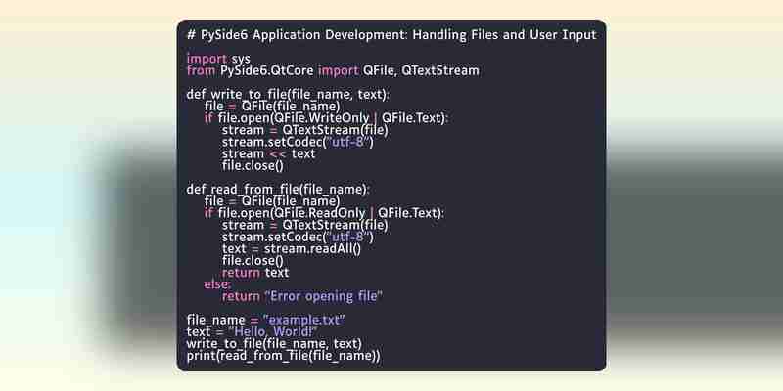Click the comment line "# PySide6 Application Development"
Viewport: 783px width, 391px height.
(391, 35)
